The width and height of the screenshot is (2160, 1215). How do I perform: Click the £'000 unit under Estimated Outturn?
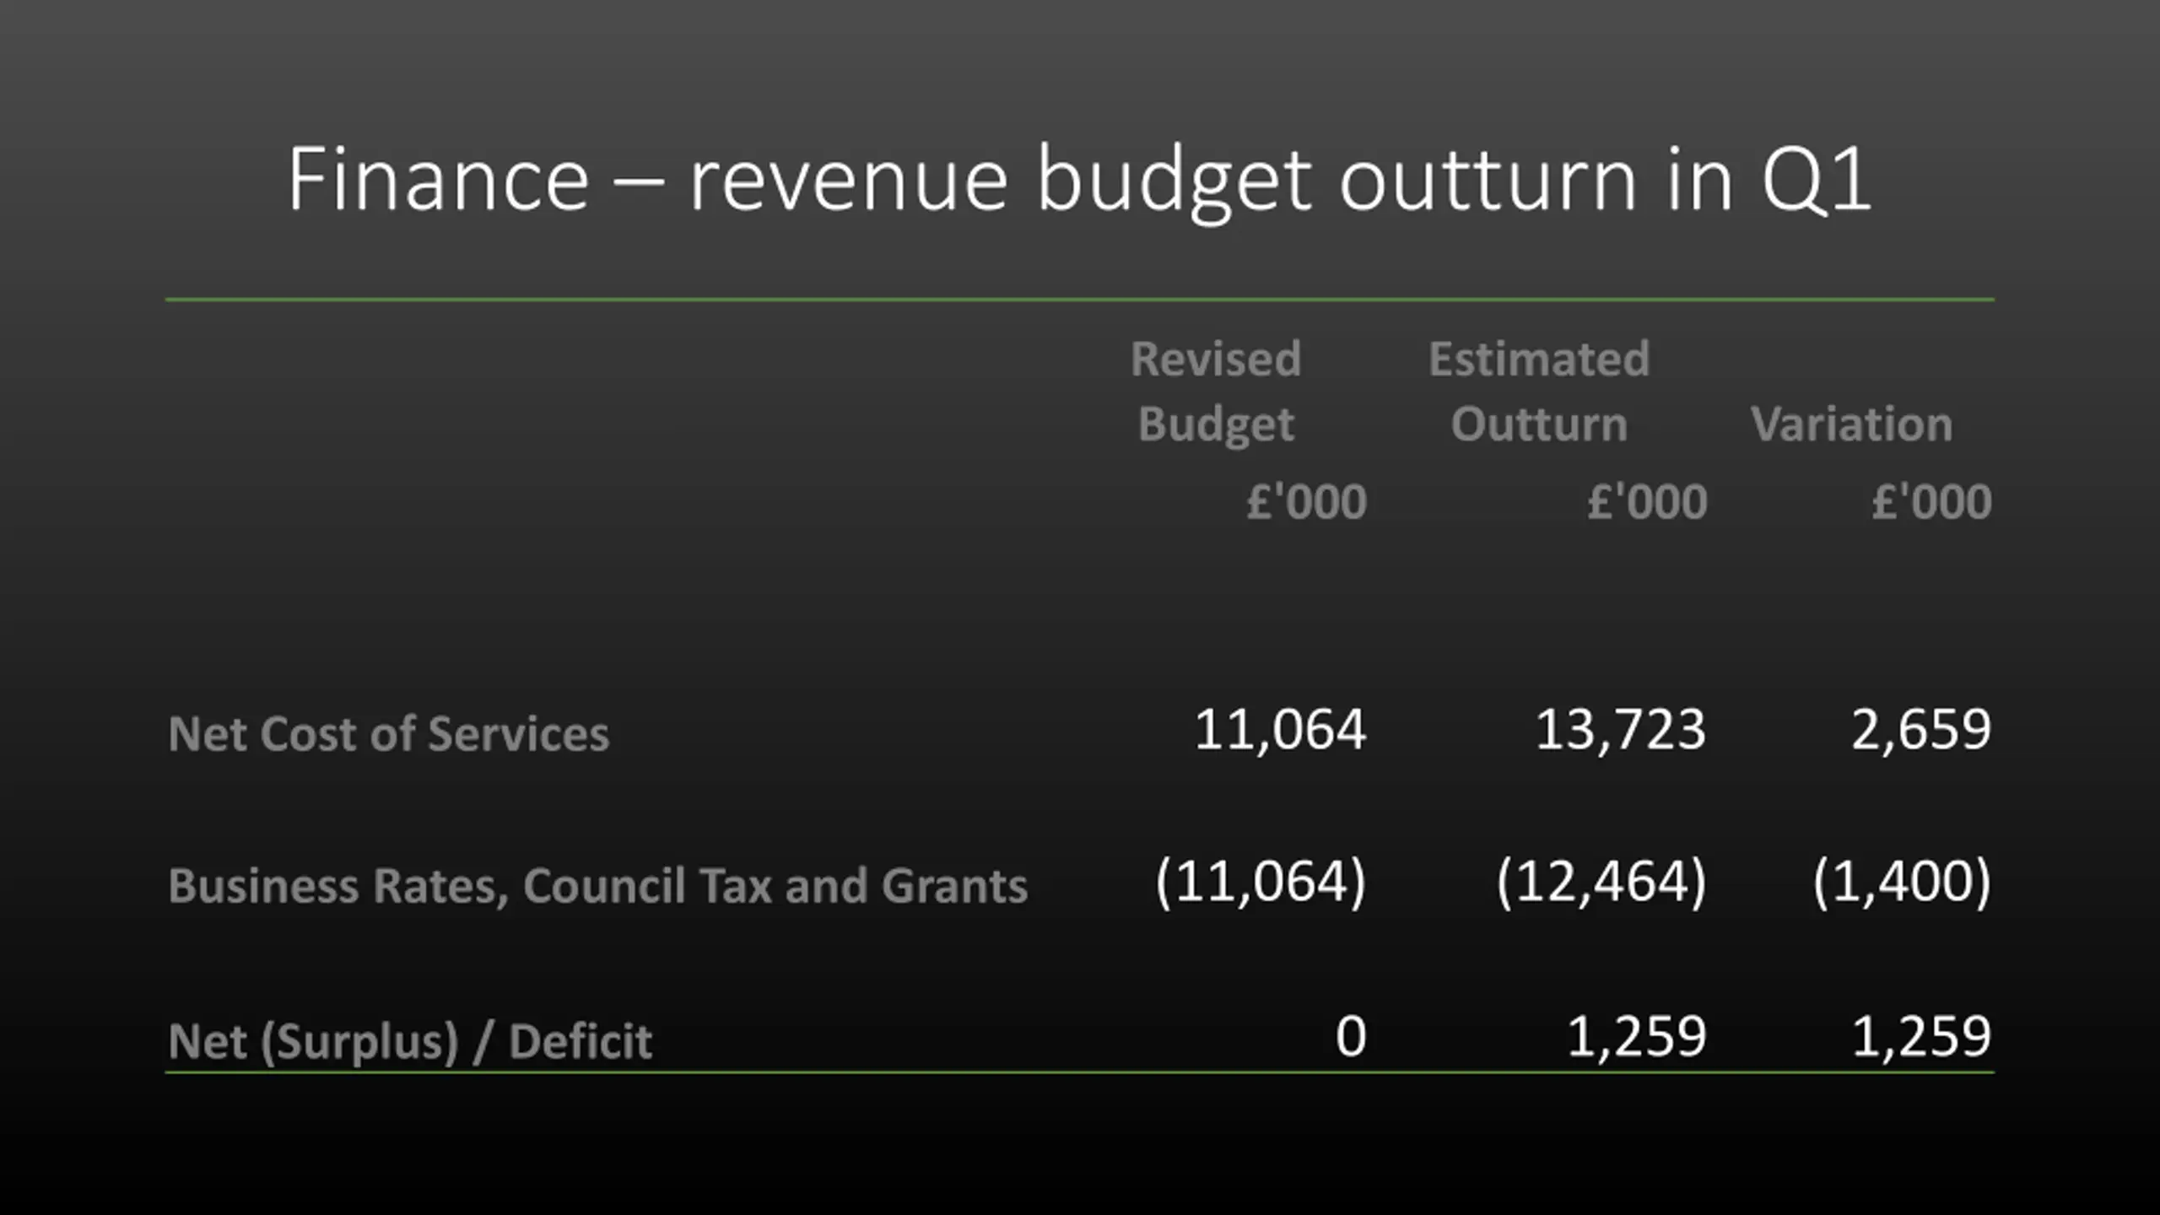pos(1647,501)
